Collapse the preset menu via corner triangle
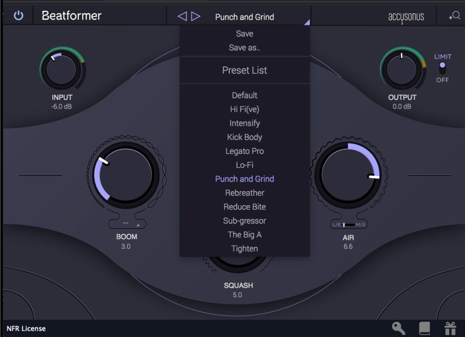This screenshot has width=465, height=337. pyautogui.click(x=307, y=22)
